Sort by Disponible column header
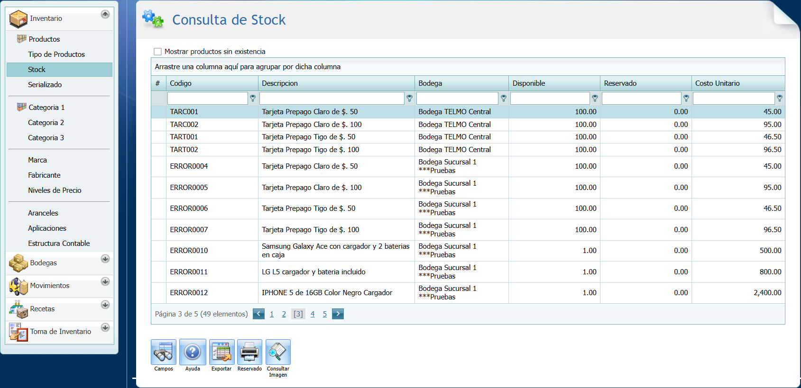Screen dimensions: 801x388 [x=554, y=83]
